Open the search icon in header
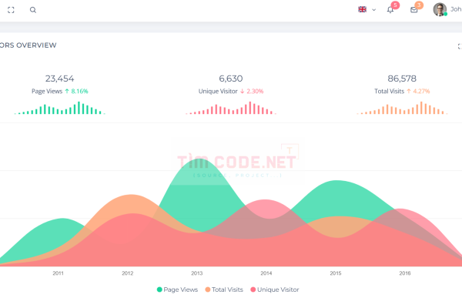This screenshot has width=462, height=308. pos(33,10)
